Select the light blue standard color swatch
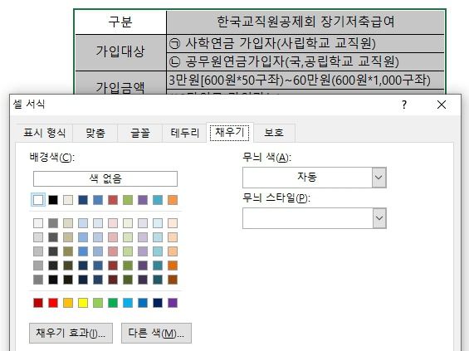 [x=128, y=303]
